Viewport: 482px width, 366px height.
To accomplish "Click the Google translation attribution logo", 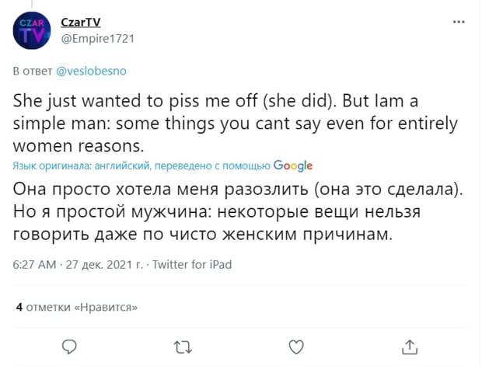I will (293, 166).
